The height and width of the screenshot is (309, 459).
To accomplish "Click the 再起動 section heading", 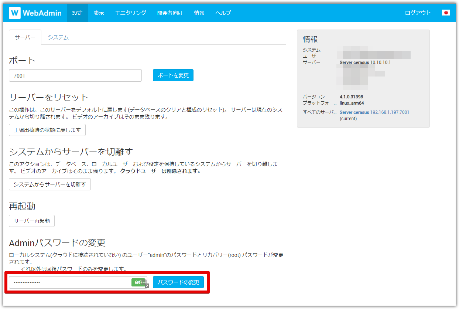I will tap(22, 206).
